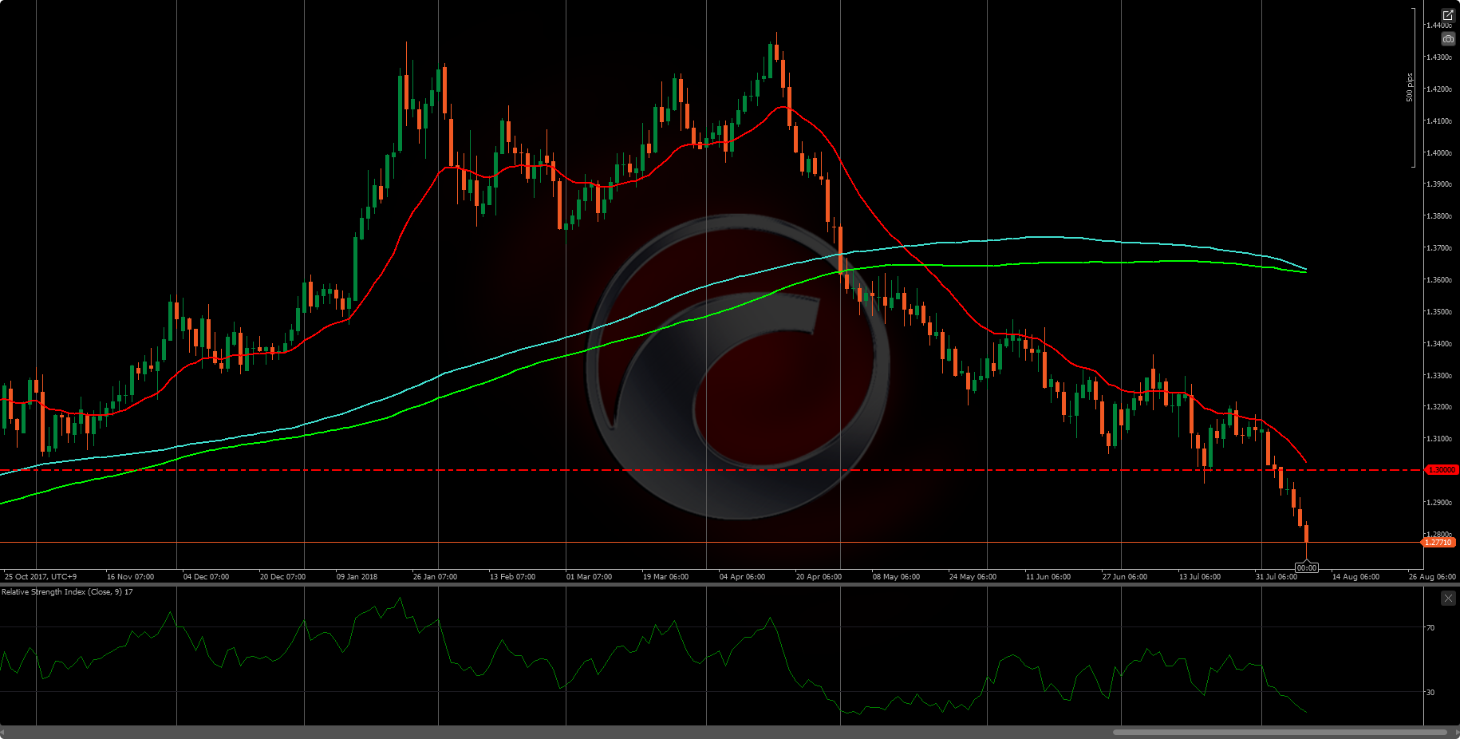Viewport: 1460px width, 739px height.
Task: Click the 1.35000 price axis label
Action: coord(1439,312)
